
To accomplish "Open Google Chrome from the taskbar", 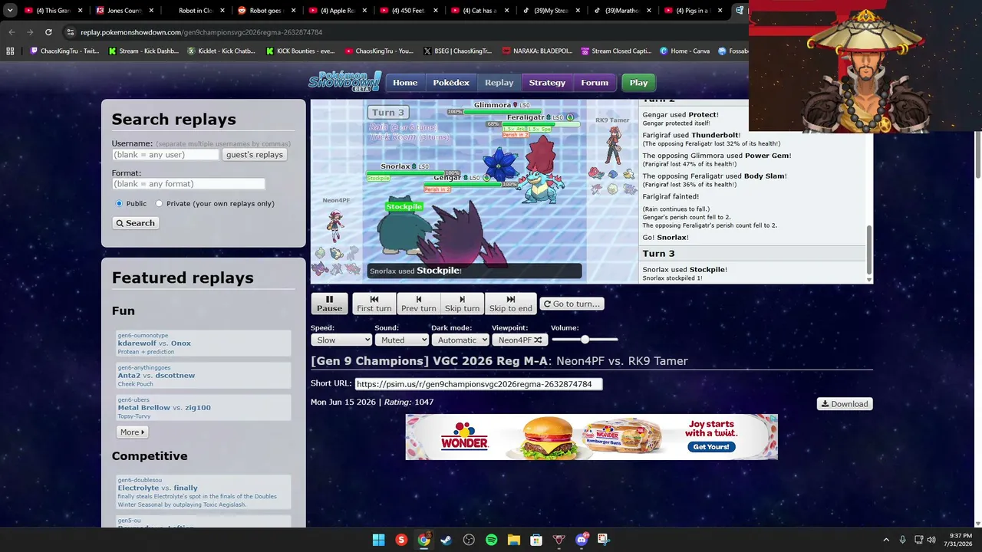I will click(x=423, y=540).
